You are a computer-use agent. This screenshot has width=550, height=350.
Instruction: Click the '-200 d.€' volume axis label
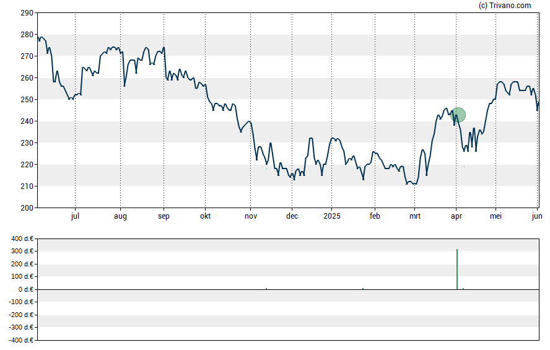[x=21, y=315]
